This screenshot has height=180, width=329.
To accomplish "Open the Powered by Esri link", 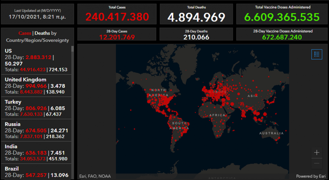I will click(311, 176).
